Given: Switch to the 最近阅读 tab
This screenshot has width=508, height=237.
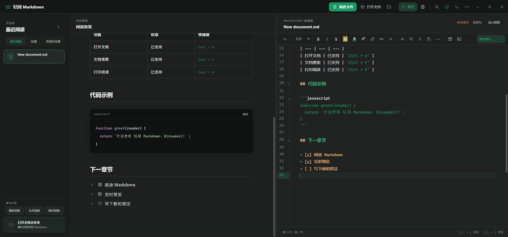Looking at the screenshot, I should tap(16, 41).
